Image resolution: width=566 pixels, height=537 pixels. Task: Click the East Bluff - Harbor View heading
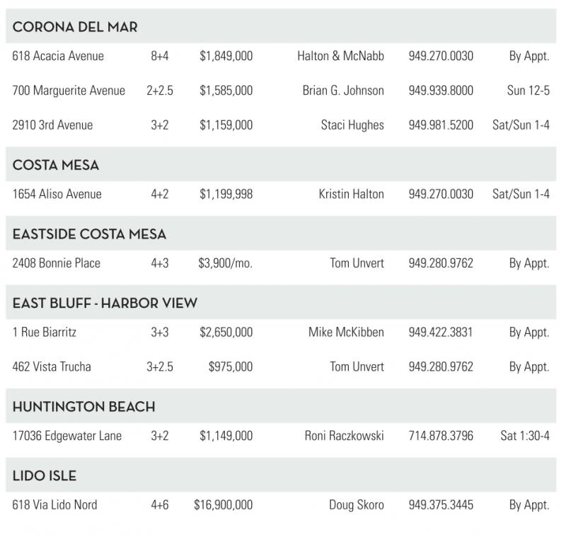[x=105, y=304]
